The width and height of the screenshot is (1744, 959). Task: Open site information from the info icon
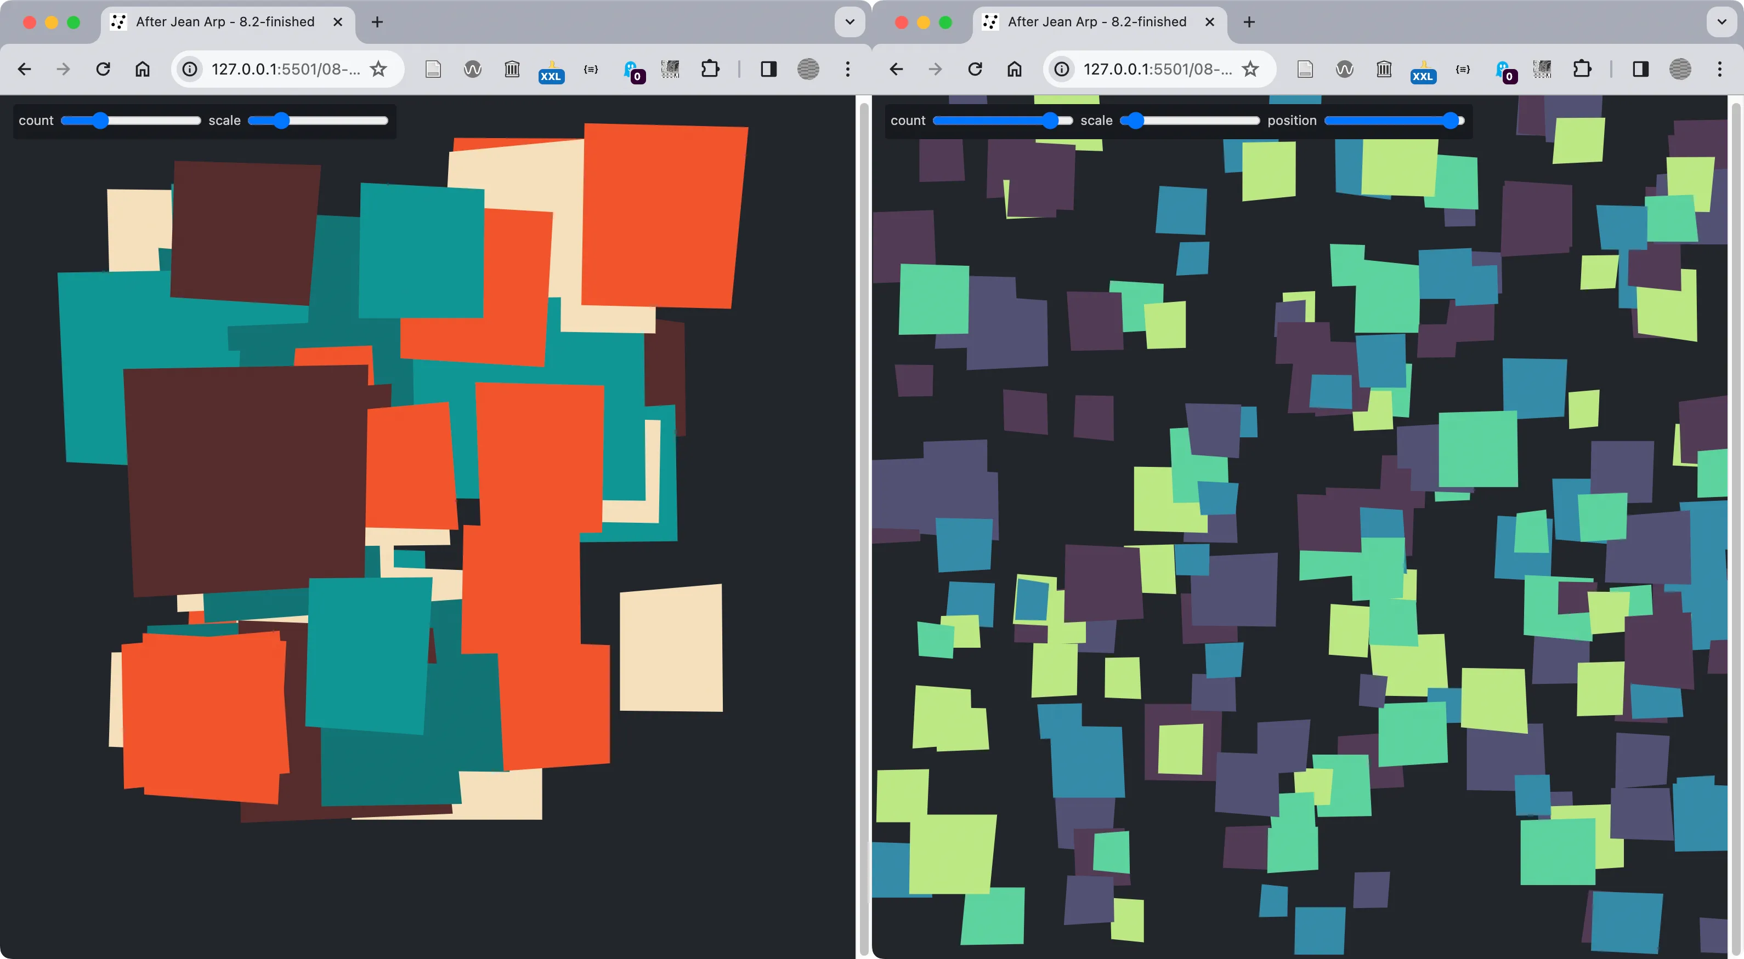coord(190,69)
